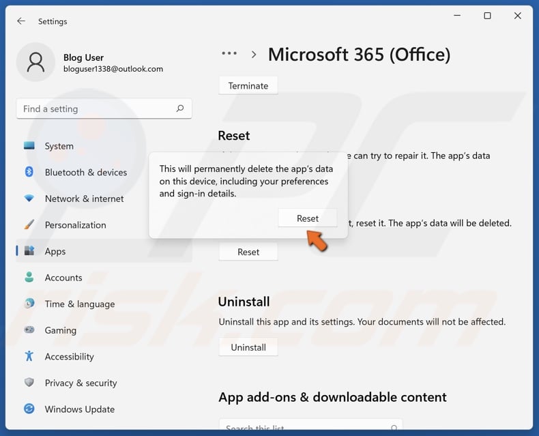The height and width of the screenshot is (436, 539).
Task: Click the Reset button below the popup
Action: [248, 252]
